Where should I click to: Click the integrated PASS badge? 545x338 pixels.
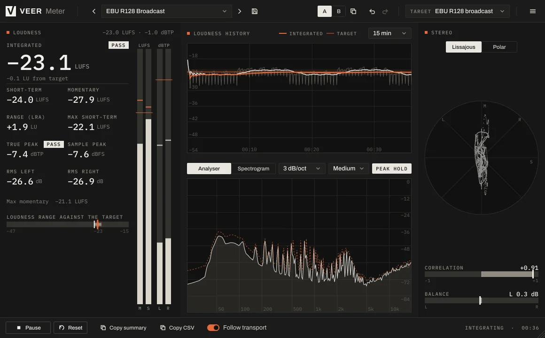(118, 45)
